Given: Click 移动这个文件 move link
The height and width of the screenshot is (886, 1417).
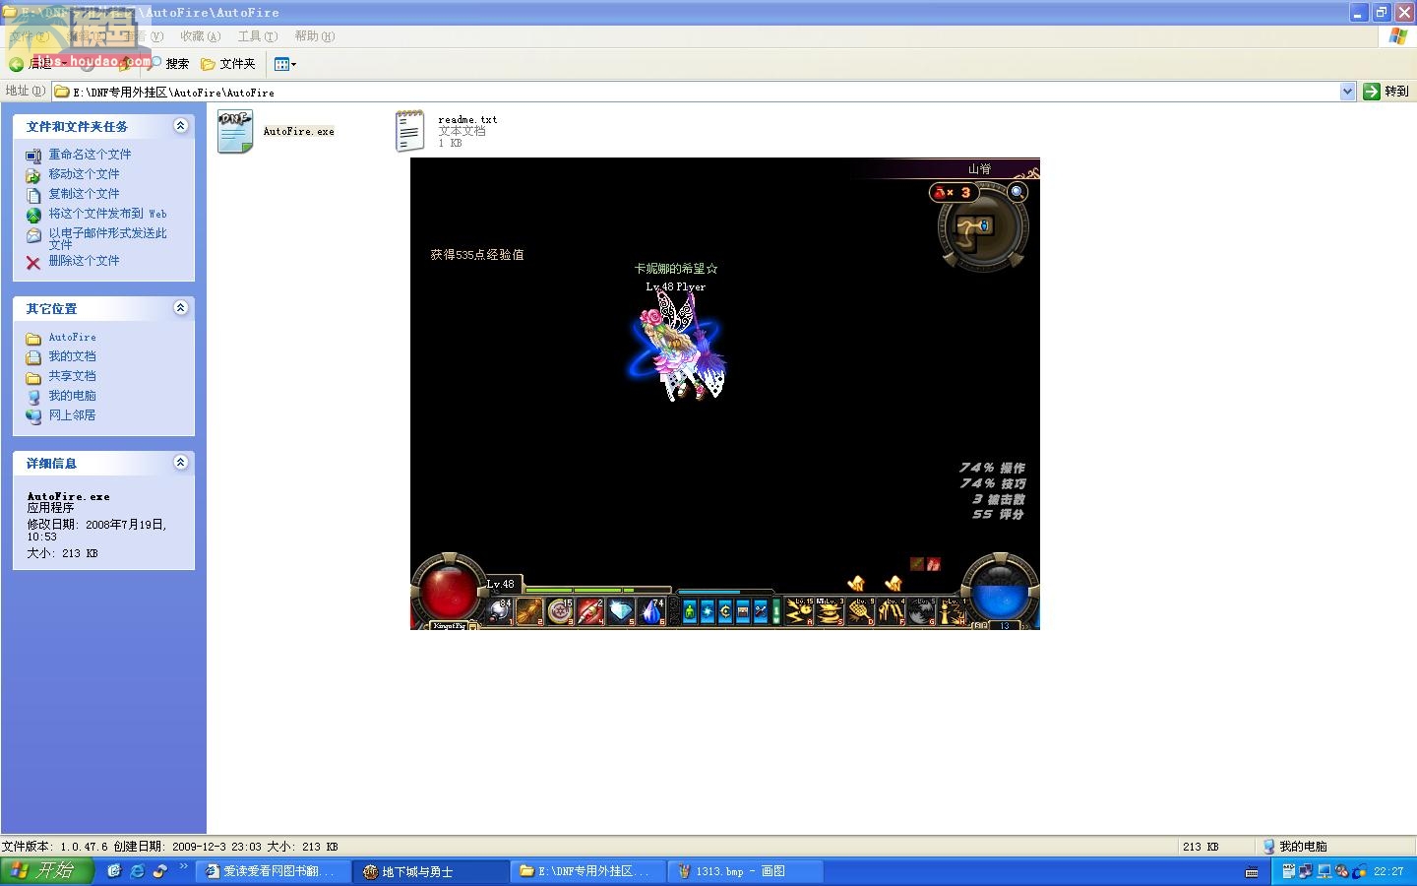Looking at the screenshot, I should (x=84, y=174).
